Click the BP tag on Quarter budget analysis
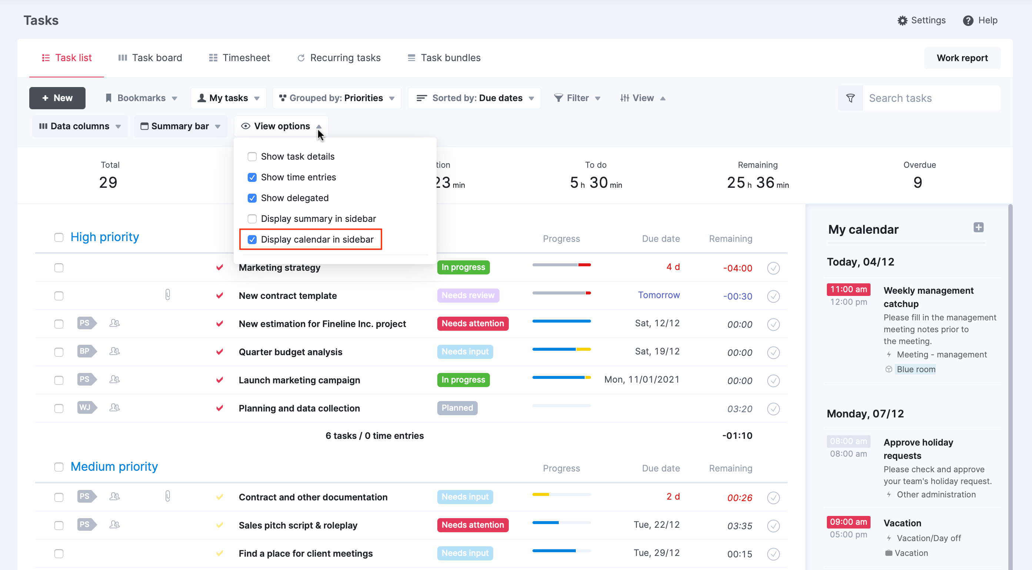This screenshot has height=570, width=1032. (87, 351)
